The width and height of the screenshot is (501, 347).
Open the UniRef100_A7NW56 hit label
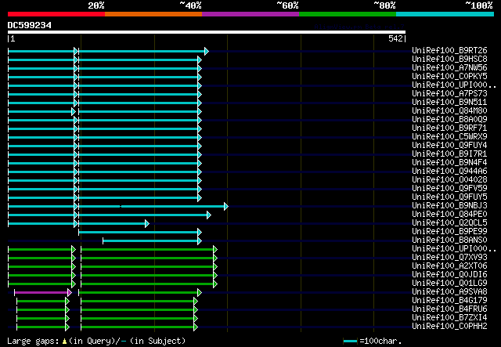(x=449, y=67)
